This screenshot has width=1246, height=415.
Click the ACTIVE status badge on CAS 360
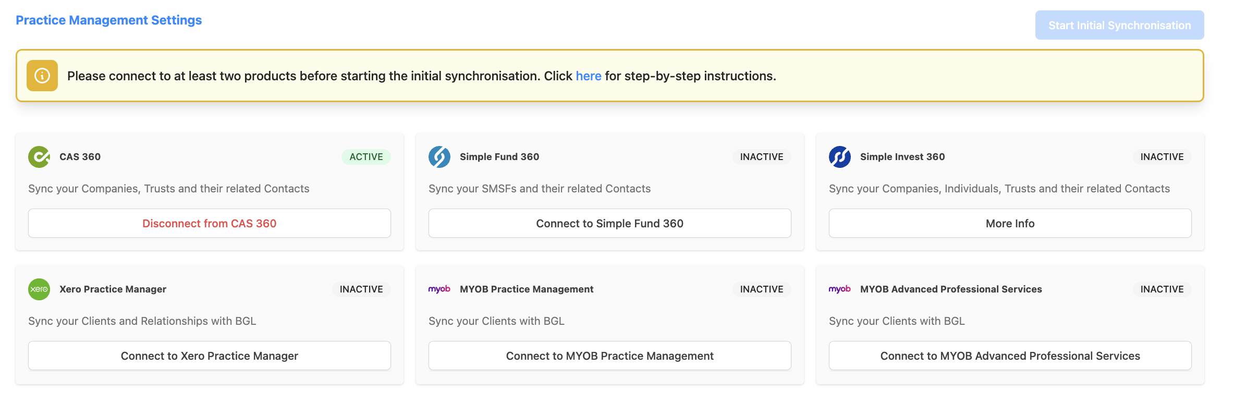(x=366, y=157)
